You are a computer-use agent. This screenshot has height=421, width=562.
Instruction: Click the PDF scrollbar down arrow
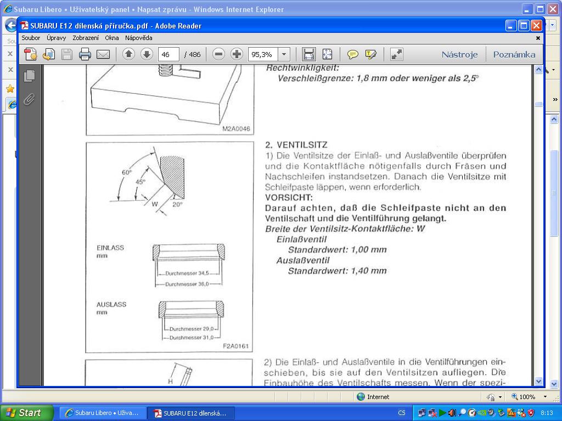tap(539, 382)
